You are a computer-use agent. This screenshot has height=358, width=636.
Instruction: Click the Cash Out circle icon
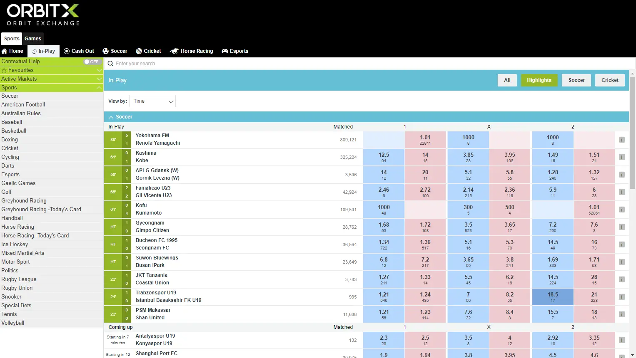67,51
